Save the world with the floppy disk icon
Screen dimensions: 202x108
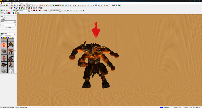[7, 5]
